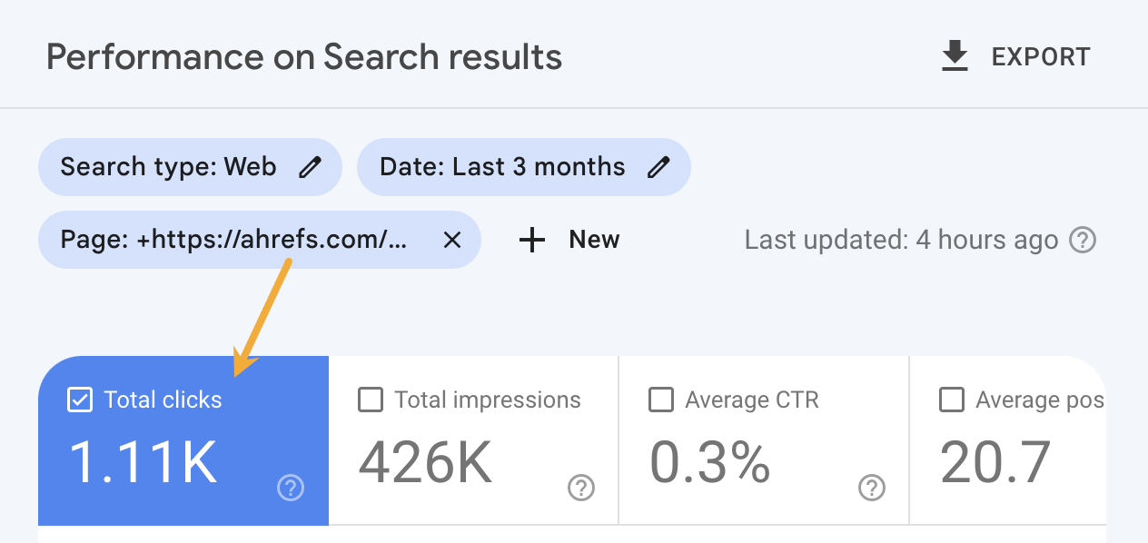1148x543 pixels.
Task: Enable the Total impressions checkbox
Action: tap(370, 400)
